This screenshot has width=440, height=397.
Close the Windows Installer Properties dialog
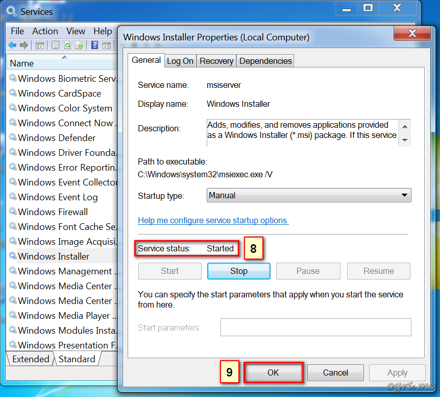pos(412,33)
